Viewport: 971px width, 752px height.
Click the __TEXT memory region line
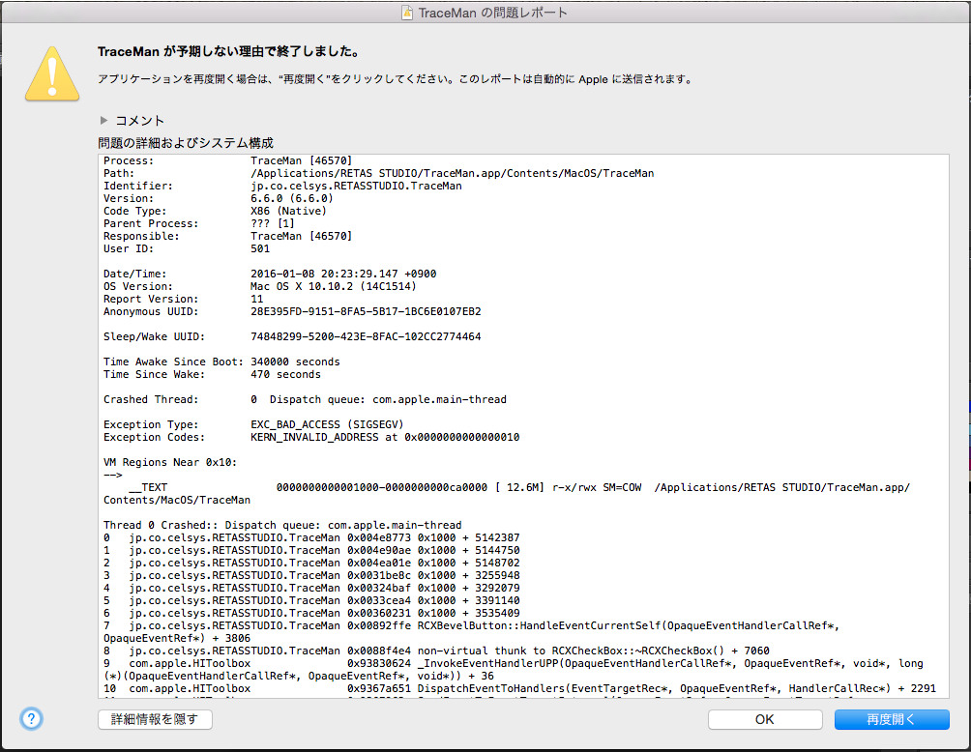[x=507, y=493]
